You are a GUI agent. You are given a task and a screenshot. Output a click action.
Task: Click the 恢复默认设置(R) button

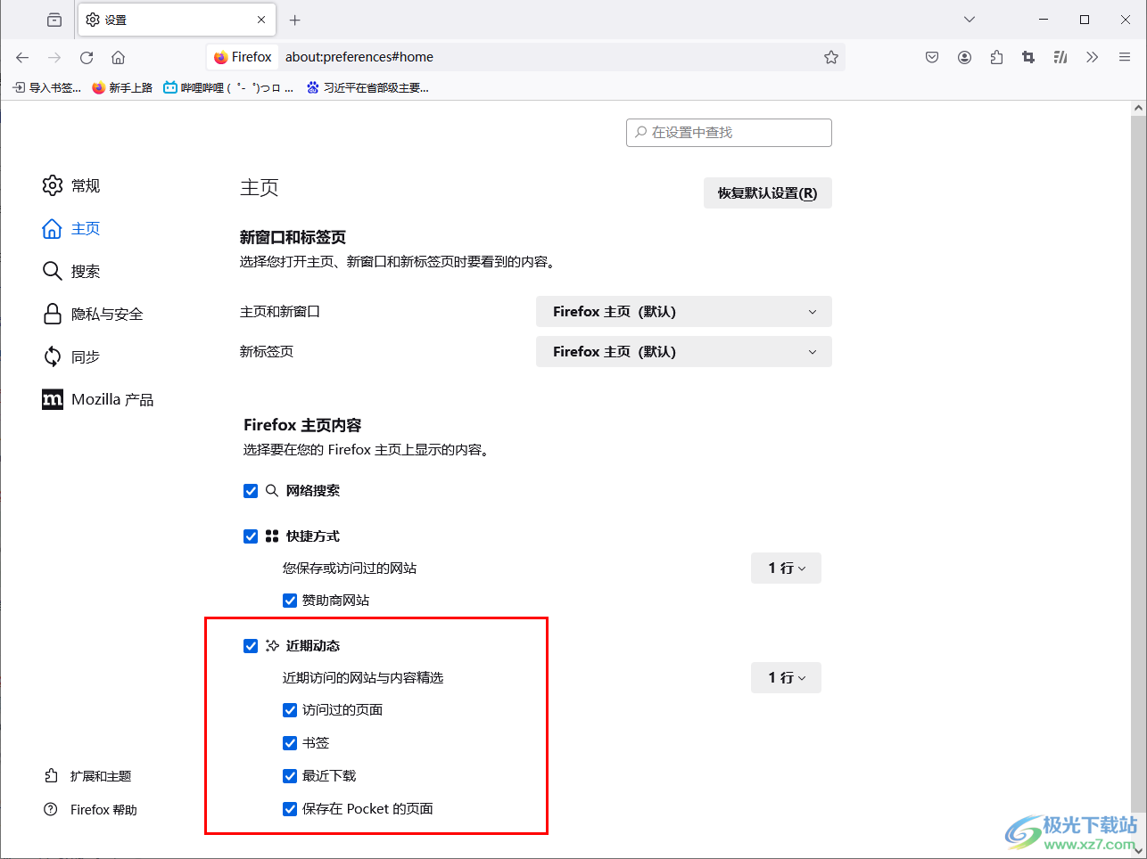pyautogui.click(x=768, y=193)
